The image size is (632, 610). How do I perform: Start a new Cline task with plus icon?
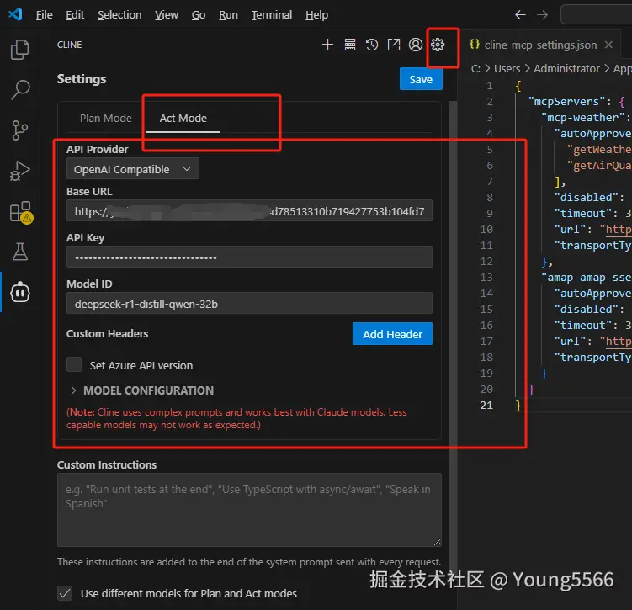[327, 45]
